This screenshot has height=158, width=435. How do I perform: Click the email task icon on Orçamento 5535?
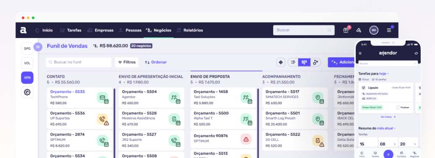(103, 98)
